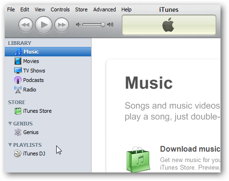Open the File menu
229x181 pixels.
11,9
